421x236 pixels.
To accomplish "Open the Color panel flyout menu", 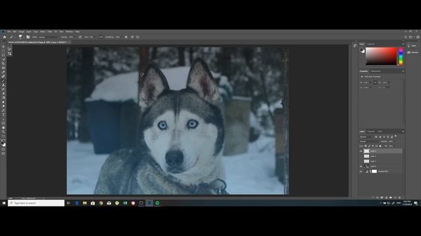I will [403, 44].
